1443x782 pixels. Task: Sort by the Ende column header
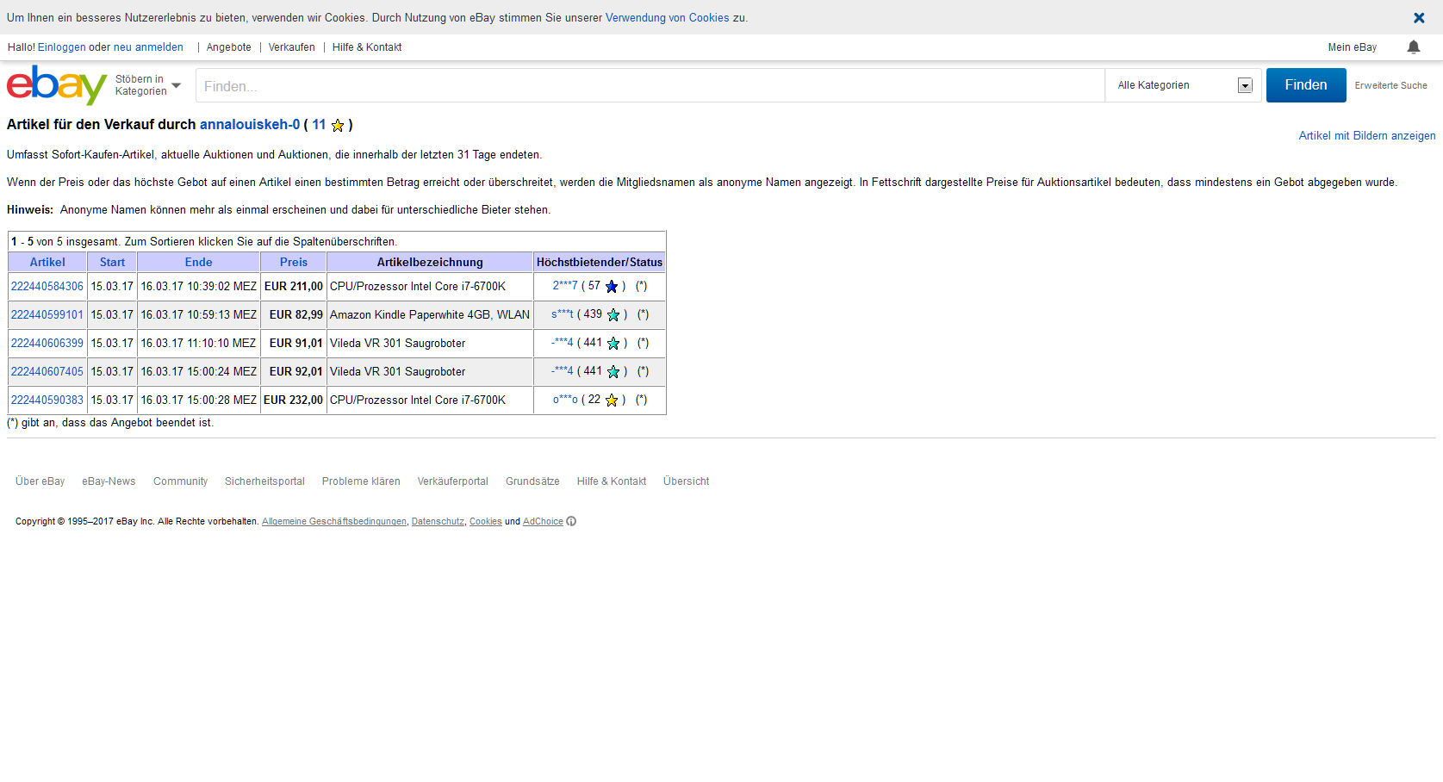point(198,263)
